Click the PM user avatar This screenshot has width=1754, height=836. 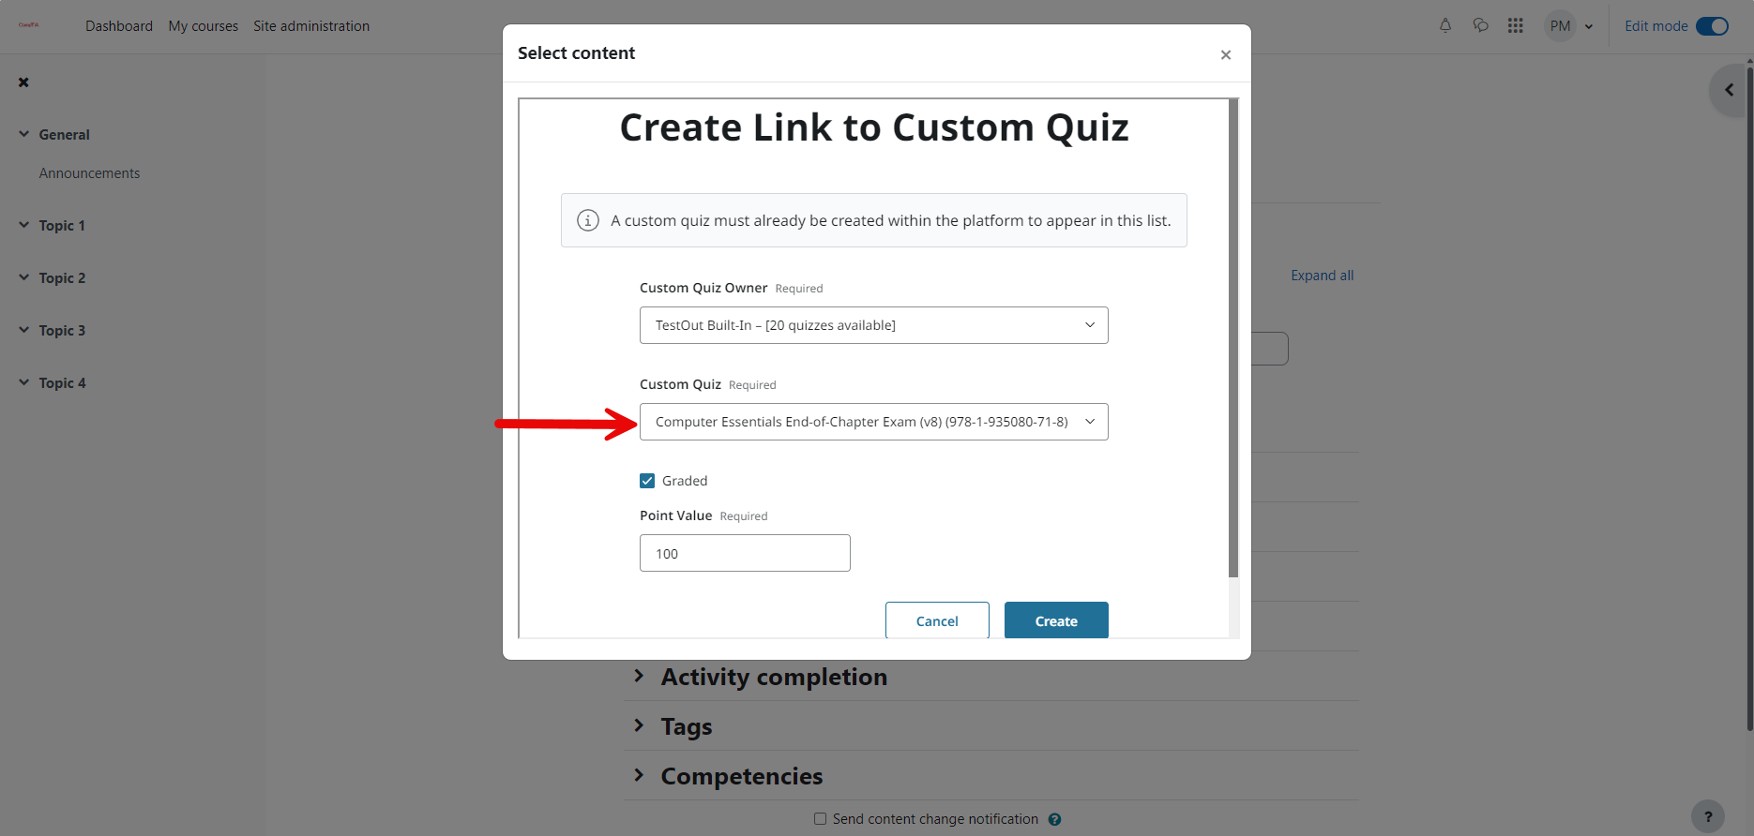coord(1561,26)
